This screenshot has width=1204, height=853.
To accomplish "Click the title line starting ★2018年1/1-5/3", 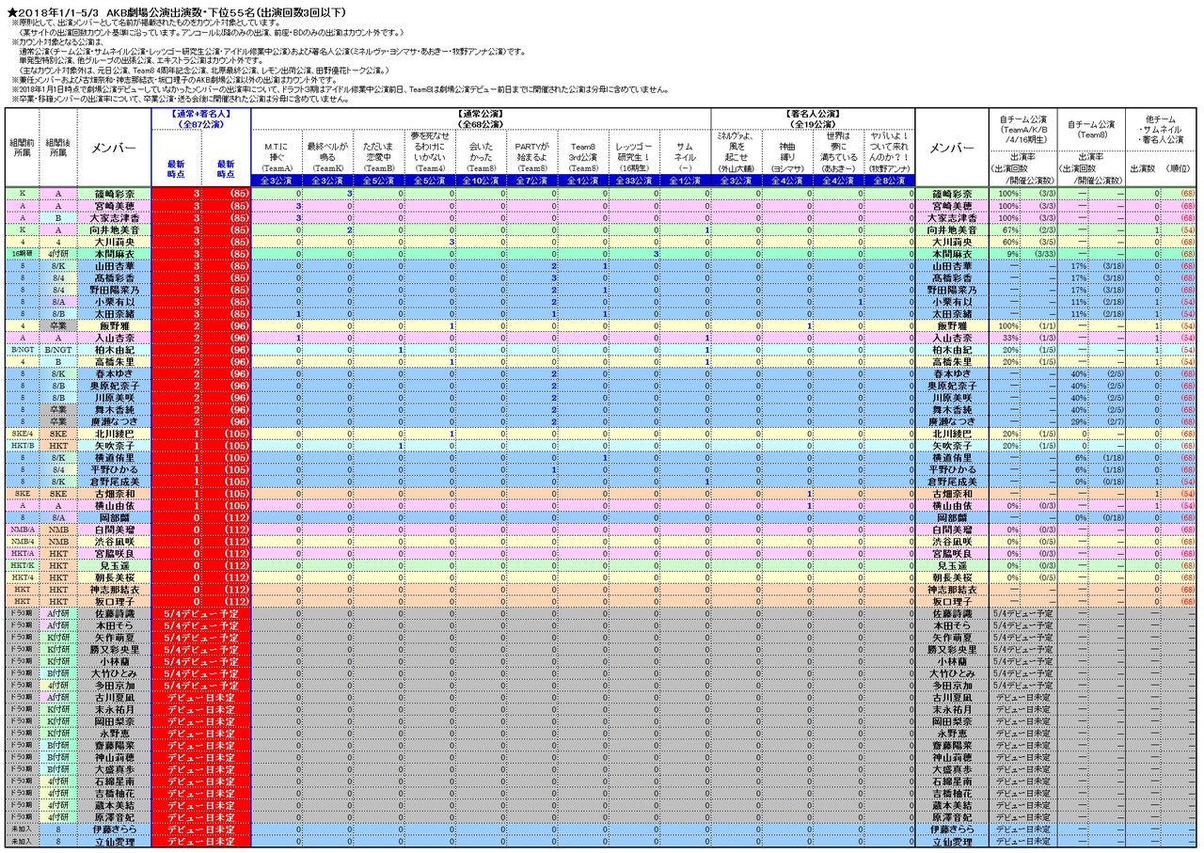I will (176, 11).
